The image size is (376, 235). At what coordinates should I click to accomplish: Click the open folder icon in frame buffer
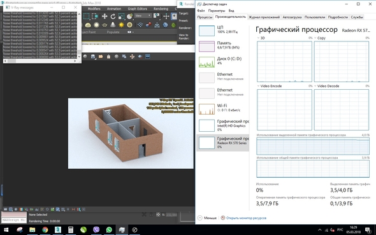[x=101, y=57]
